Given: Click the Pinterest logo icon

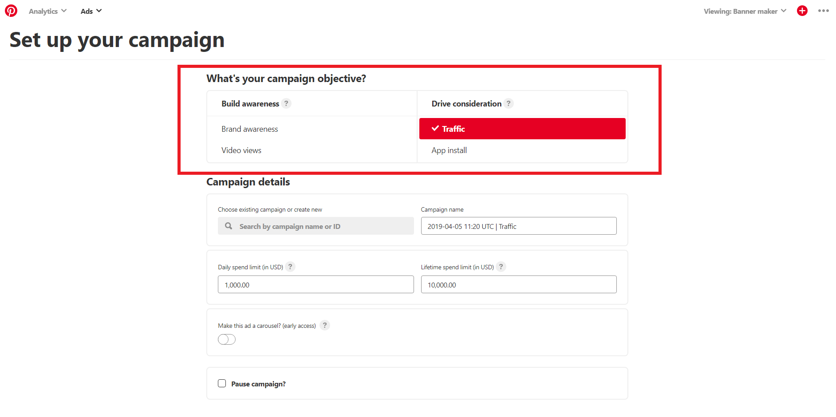Looking at the screenshot, I should click(11, 11).
